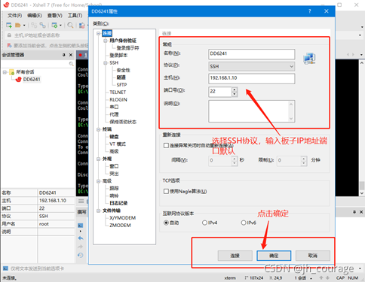Collapse the 高级 category node

pos(98,181)
